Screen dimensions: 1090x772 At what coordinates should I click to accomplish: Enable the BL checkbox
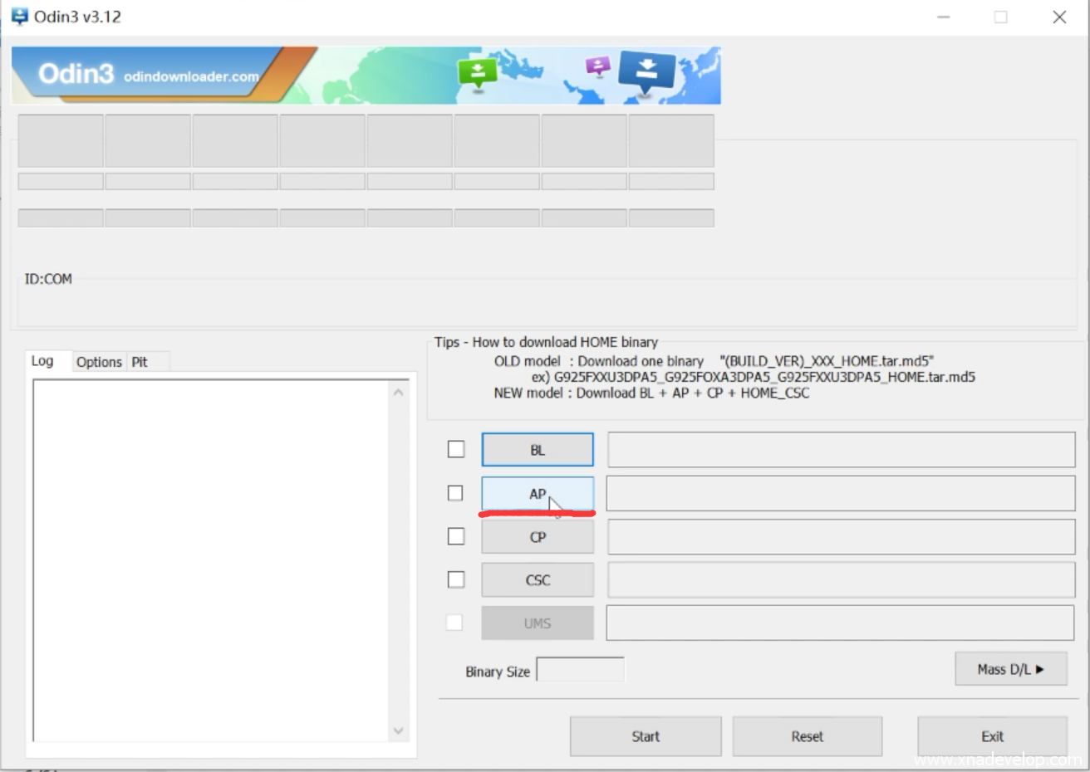(456, 449)
